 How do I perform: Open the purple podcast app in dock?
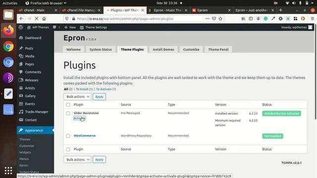(x=8, y=78)
